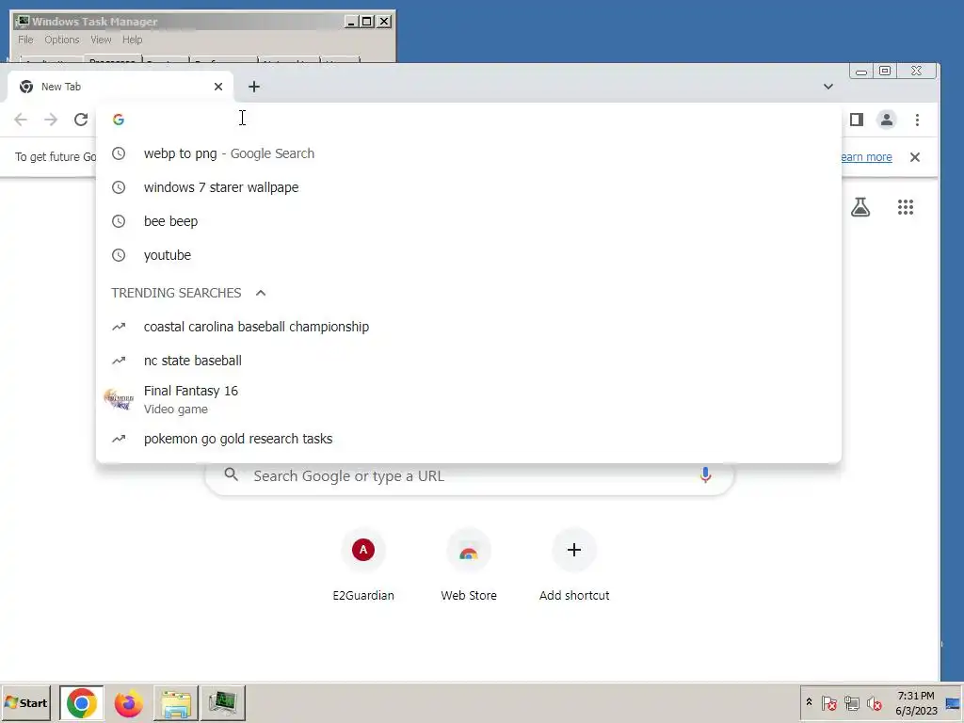Open the profile avatar button
The height and width of the screenshot is (723, 964).
[886, 120]
